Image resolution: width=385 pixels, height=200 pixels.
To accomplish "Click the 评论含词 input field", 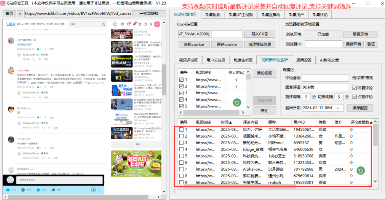I will pyautogui.click(x=325, y=78).
